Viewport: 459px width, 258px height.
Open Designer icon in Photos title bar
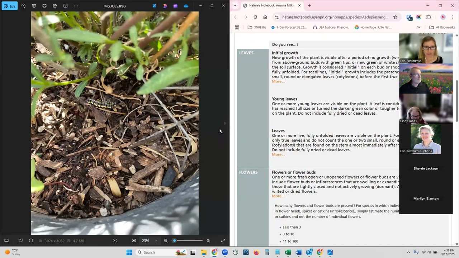[154, 6]
